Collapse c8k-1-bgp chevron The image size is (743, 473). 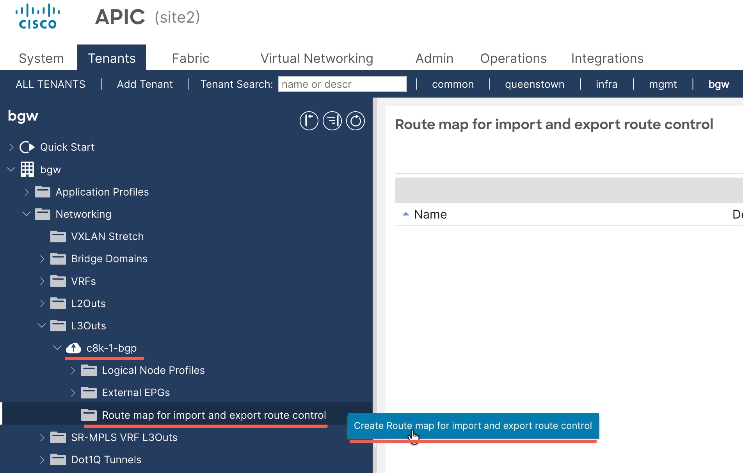(57, 348)
